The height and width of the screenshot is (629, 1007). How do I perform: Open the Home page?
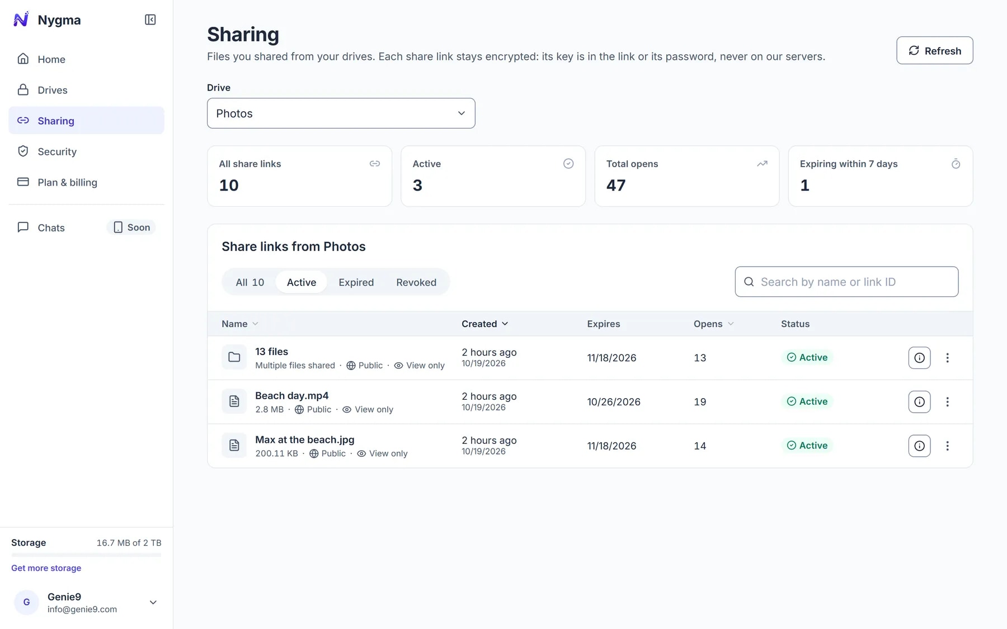(86, 59)
